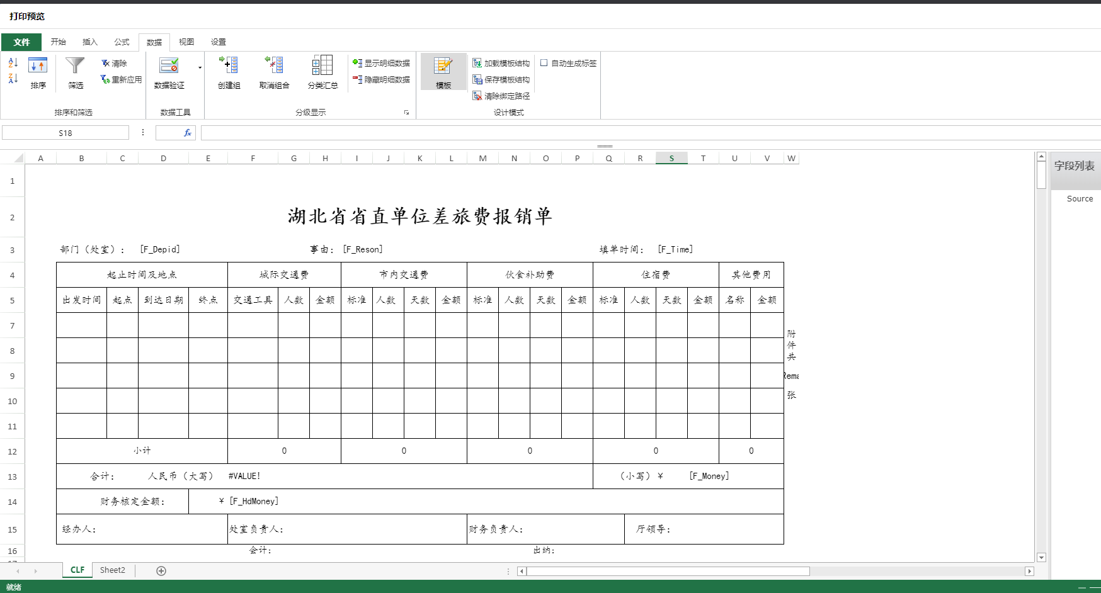Viewport: 1101px width, 593px height.
Task: Open the 数据验证 data validation tool
Action: click(x=169, y=73)
